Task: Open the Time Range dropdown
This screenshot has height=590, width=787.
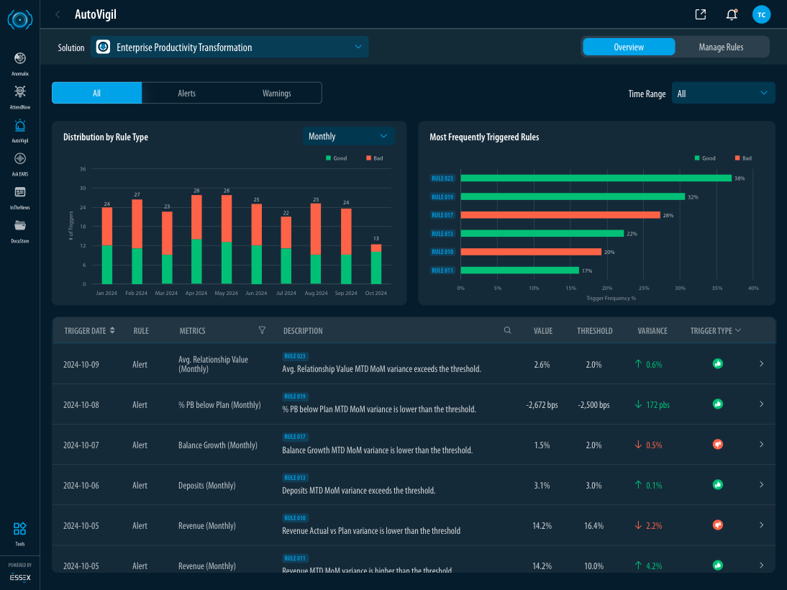Action: (723, 94)
